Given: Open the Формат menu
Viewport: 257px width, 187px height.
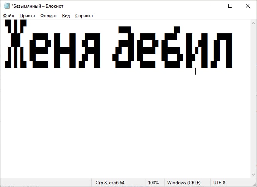Looking at the screenshot, I should point(48,16).
